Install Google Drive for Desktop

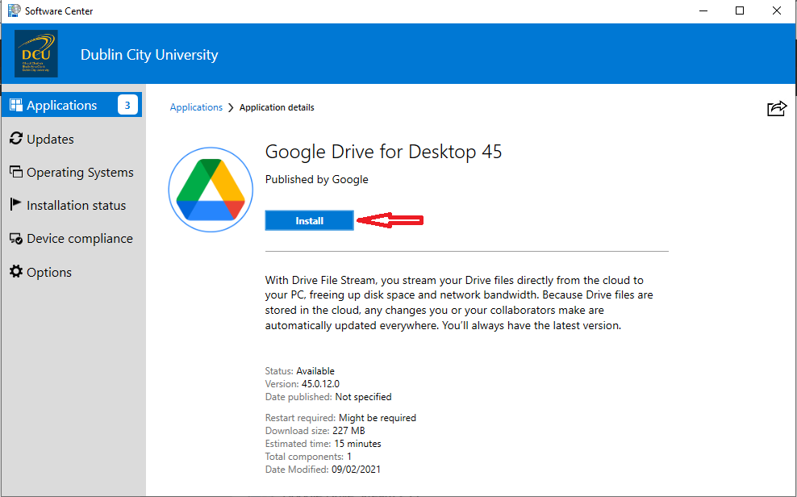click(x=309, y=220)
